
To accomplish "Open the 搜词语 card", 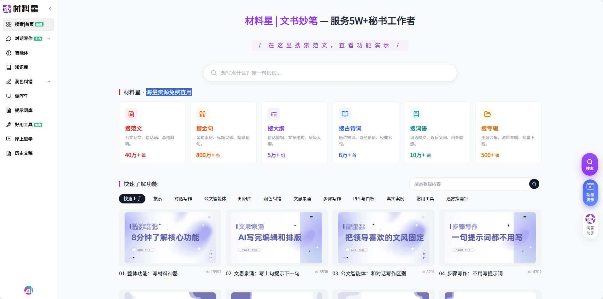I will click(437, 132).
